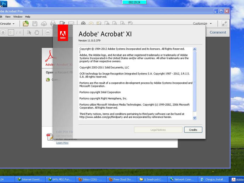Click the zoom out minus icon
This screenshot has height=183, width=244.
click(x=48, y=33)
